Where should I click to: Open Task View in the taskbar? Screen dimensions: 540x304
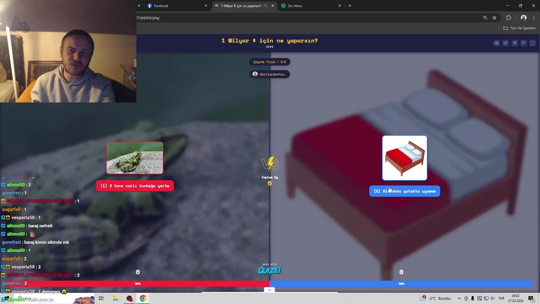tap(101, 299)
